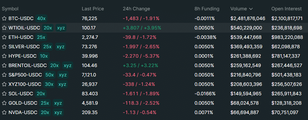Select the NVDA-USDC symbol
The width and height of the screenshot is (308, 120).
23,112
